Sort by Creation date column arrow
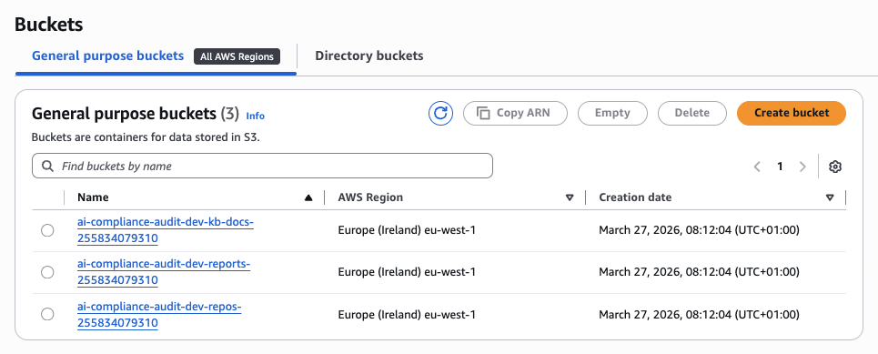Viewport: 878px width, 354px height. [x=830, y=197]
